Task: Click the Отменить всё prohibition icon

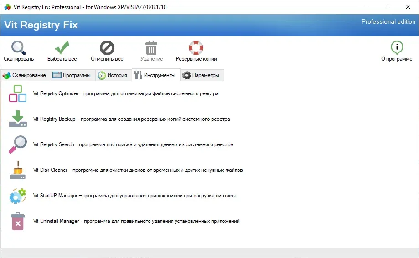Action: click(107, 48)
